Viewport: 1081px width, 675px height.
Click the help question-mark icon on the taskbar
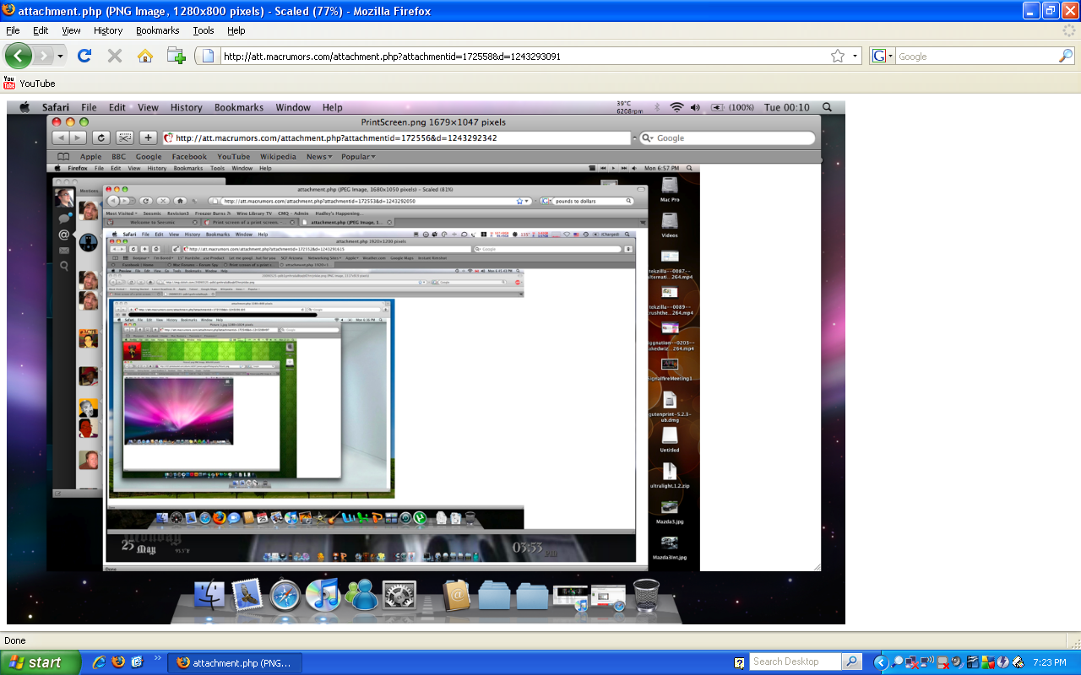740,662
